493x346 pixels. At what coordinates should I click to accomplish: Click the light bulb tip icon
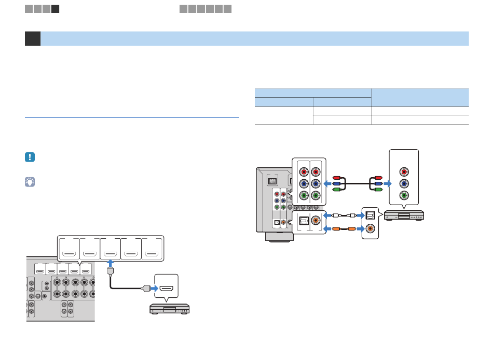30,182
